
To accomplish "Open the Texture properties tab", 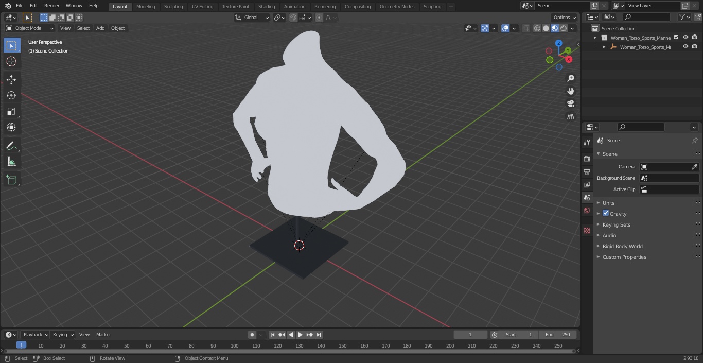I will (x=587, y=231).
